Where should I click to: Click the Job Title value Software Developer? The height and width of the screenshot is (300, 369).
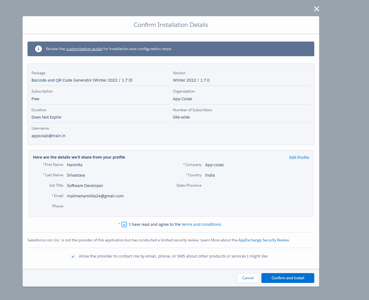[85, 185]
